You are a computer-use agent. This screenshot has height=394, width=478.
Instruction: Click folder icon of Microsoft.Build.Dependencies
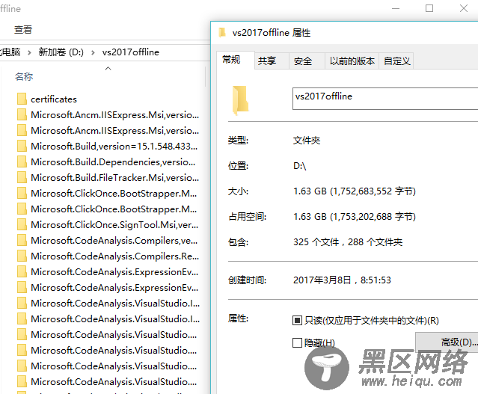(22, 161)
